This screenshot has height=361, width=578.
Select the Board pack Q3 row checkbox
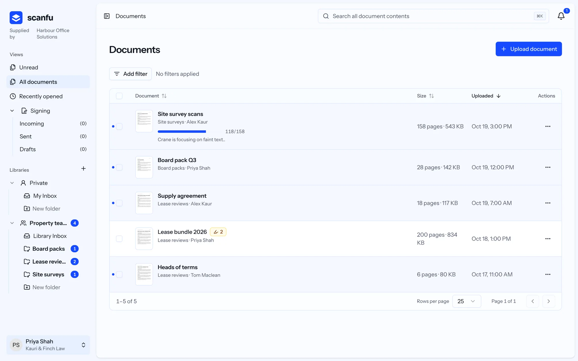119,168
